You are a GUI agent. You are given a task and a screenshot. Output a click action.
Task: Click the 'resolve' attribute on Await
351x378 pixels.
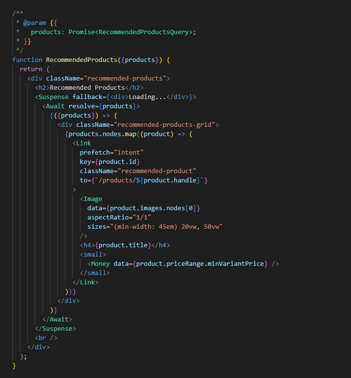(82, 106)
